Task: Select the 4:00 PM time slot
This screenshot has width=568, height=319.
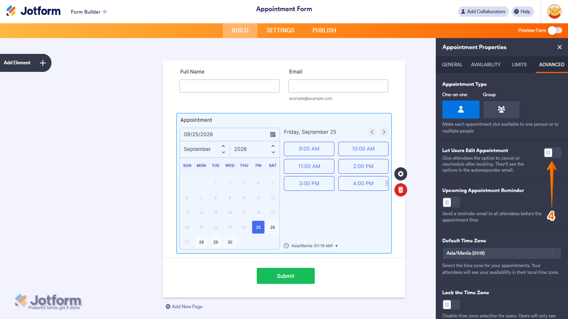Action: pos(363,184)
